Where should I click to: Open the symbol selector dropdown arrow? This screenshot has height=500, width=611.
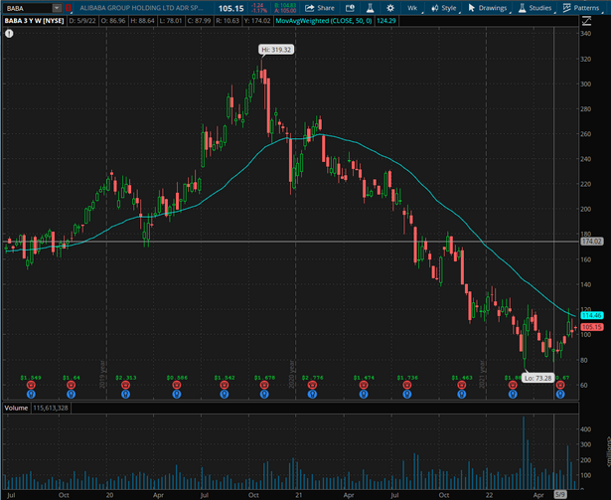click(57, 8)
